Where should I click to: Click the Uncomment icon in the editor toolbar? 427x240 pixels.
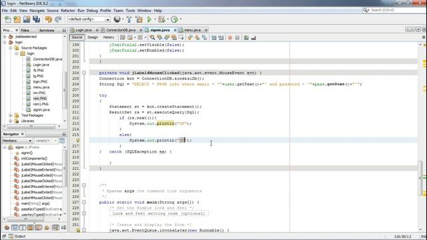(x=254, y=37)
